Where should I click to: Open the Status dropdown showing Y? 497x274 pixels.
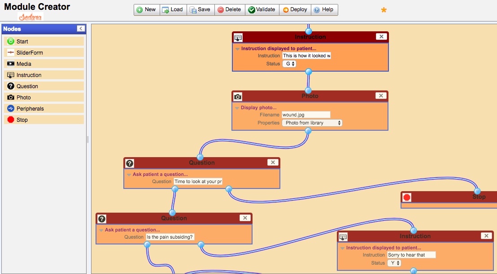[x=394, y=263]
